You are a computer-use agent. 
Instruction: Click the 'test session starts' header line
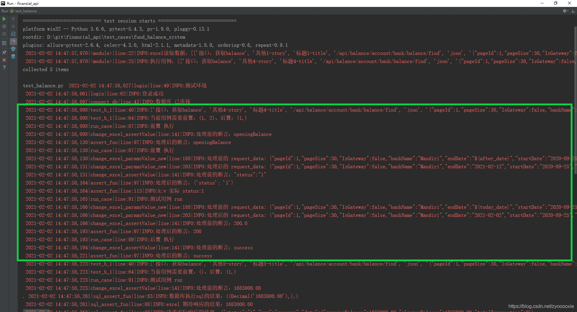point(130,21)
